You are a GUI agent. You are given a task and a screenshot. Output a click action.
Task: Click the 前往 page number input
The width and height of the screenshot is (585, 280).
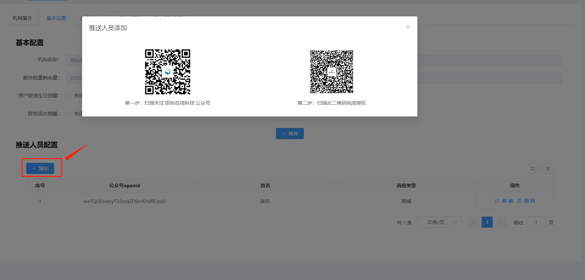pos(536,222)
